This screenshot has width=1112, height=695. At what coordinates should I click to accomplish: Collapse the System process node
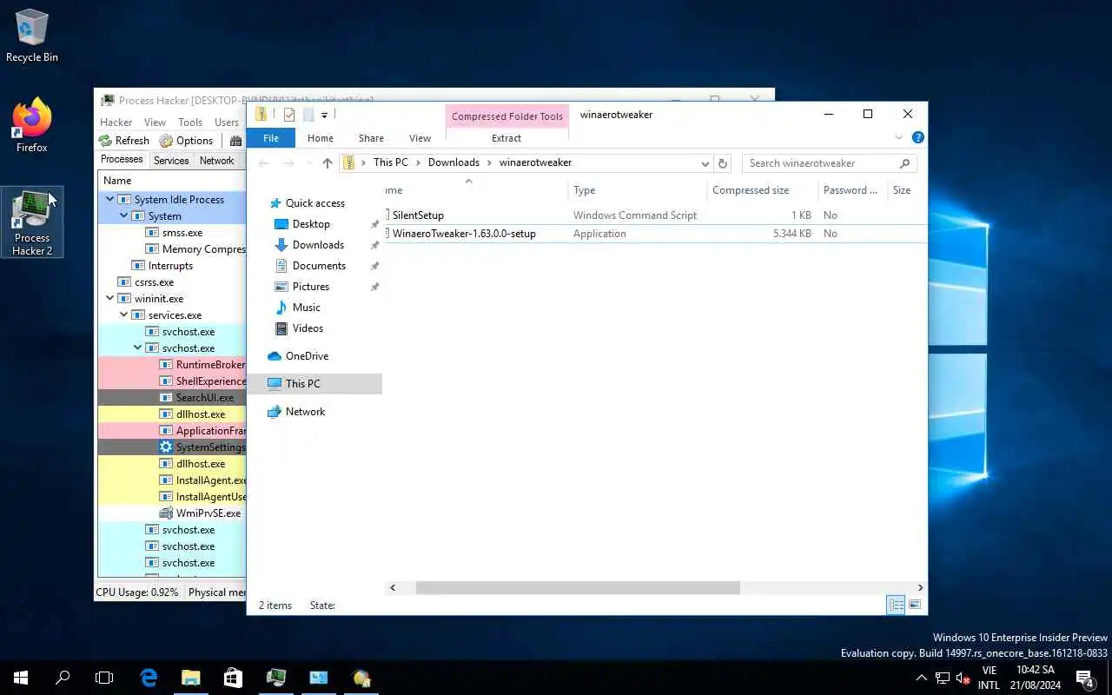tap(124, 216)
